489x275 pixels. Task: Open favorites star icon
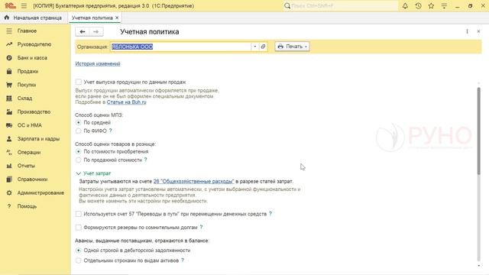(x=431, y=5)
